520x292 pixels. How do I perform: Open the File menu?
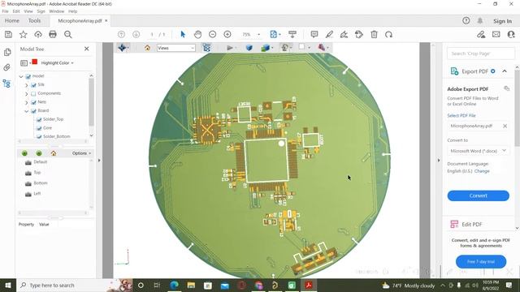(6, 11)
